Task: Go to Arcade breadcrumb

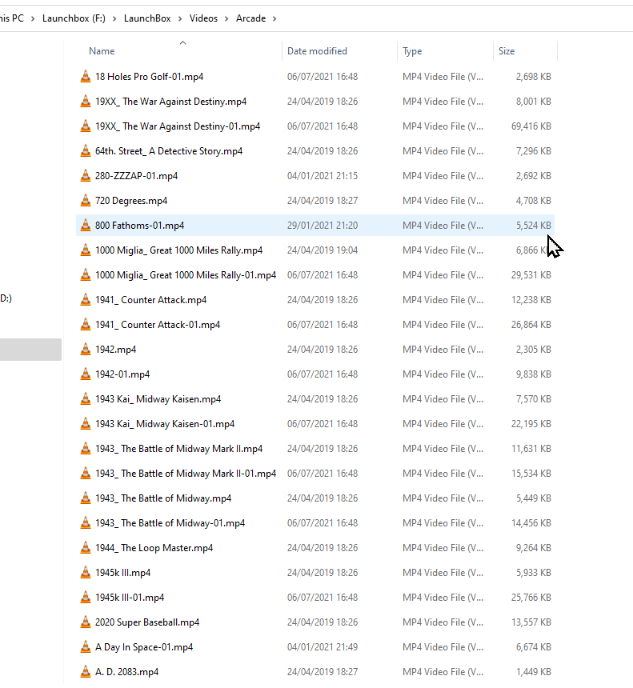Action: click(250, 18)
